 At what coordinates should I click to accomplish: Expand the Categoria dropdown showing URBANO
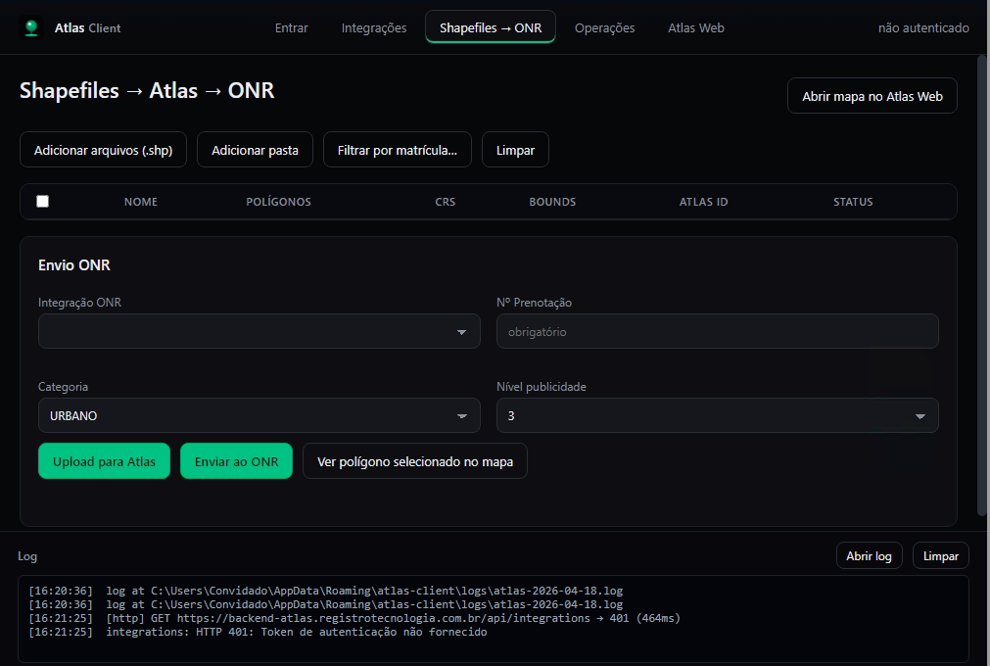click(259, 415)
